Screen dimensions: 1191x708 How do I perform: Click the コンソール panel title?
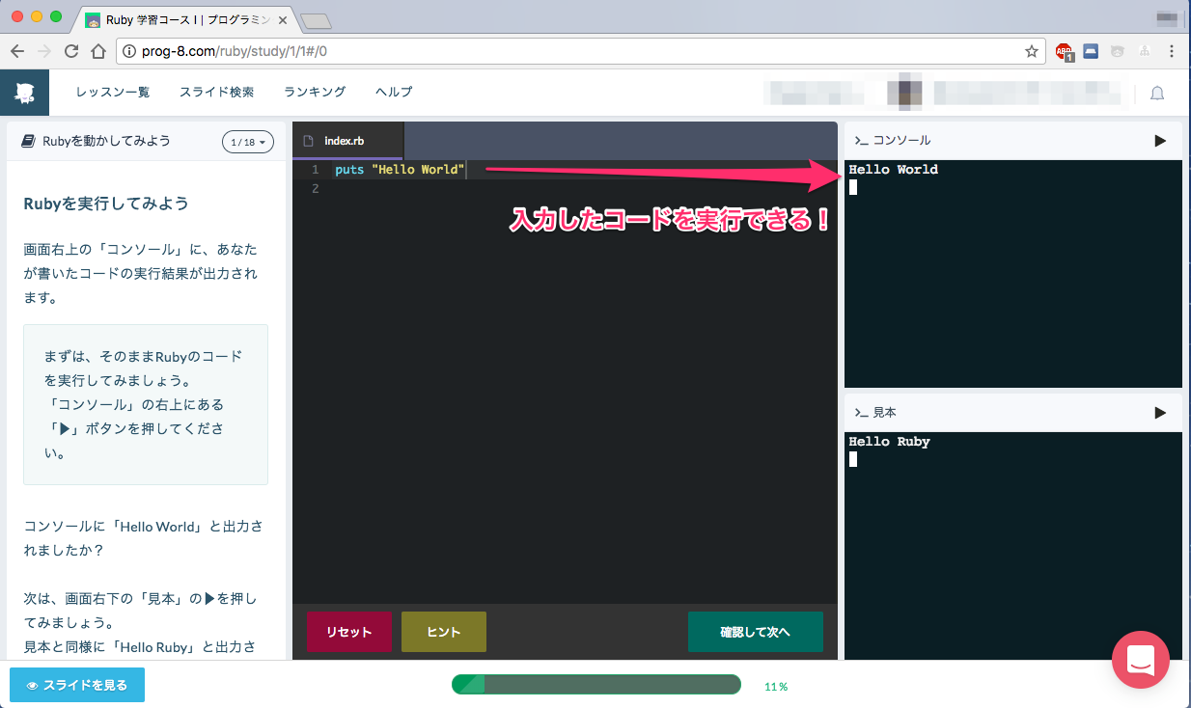pyautogui.click(x=901, y=141)
